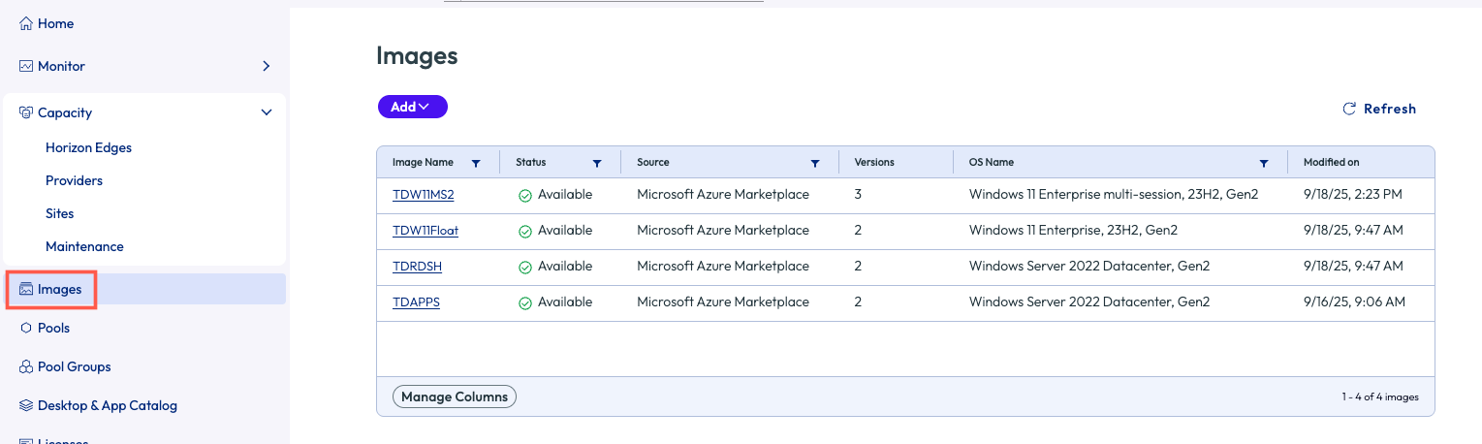Open the Add dropdown button
Screen dimensions: 1482x444
pos(412,107)
